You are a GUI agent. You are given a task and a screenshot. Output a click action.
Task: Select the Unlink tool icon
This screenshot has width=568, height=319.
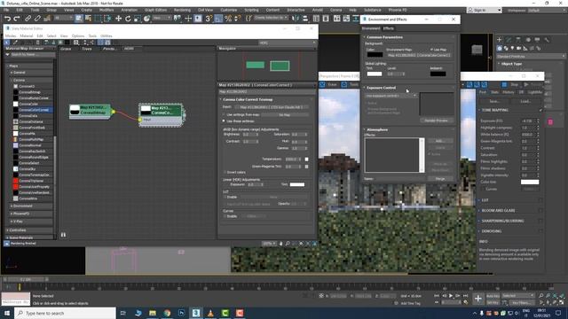pos(37,19)
